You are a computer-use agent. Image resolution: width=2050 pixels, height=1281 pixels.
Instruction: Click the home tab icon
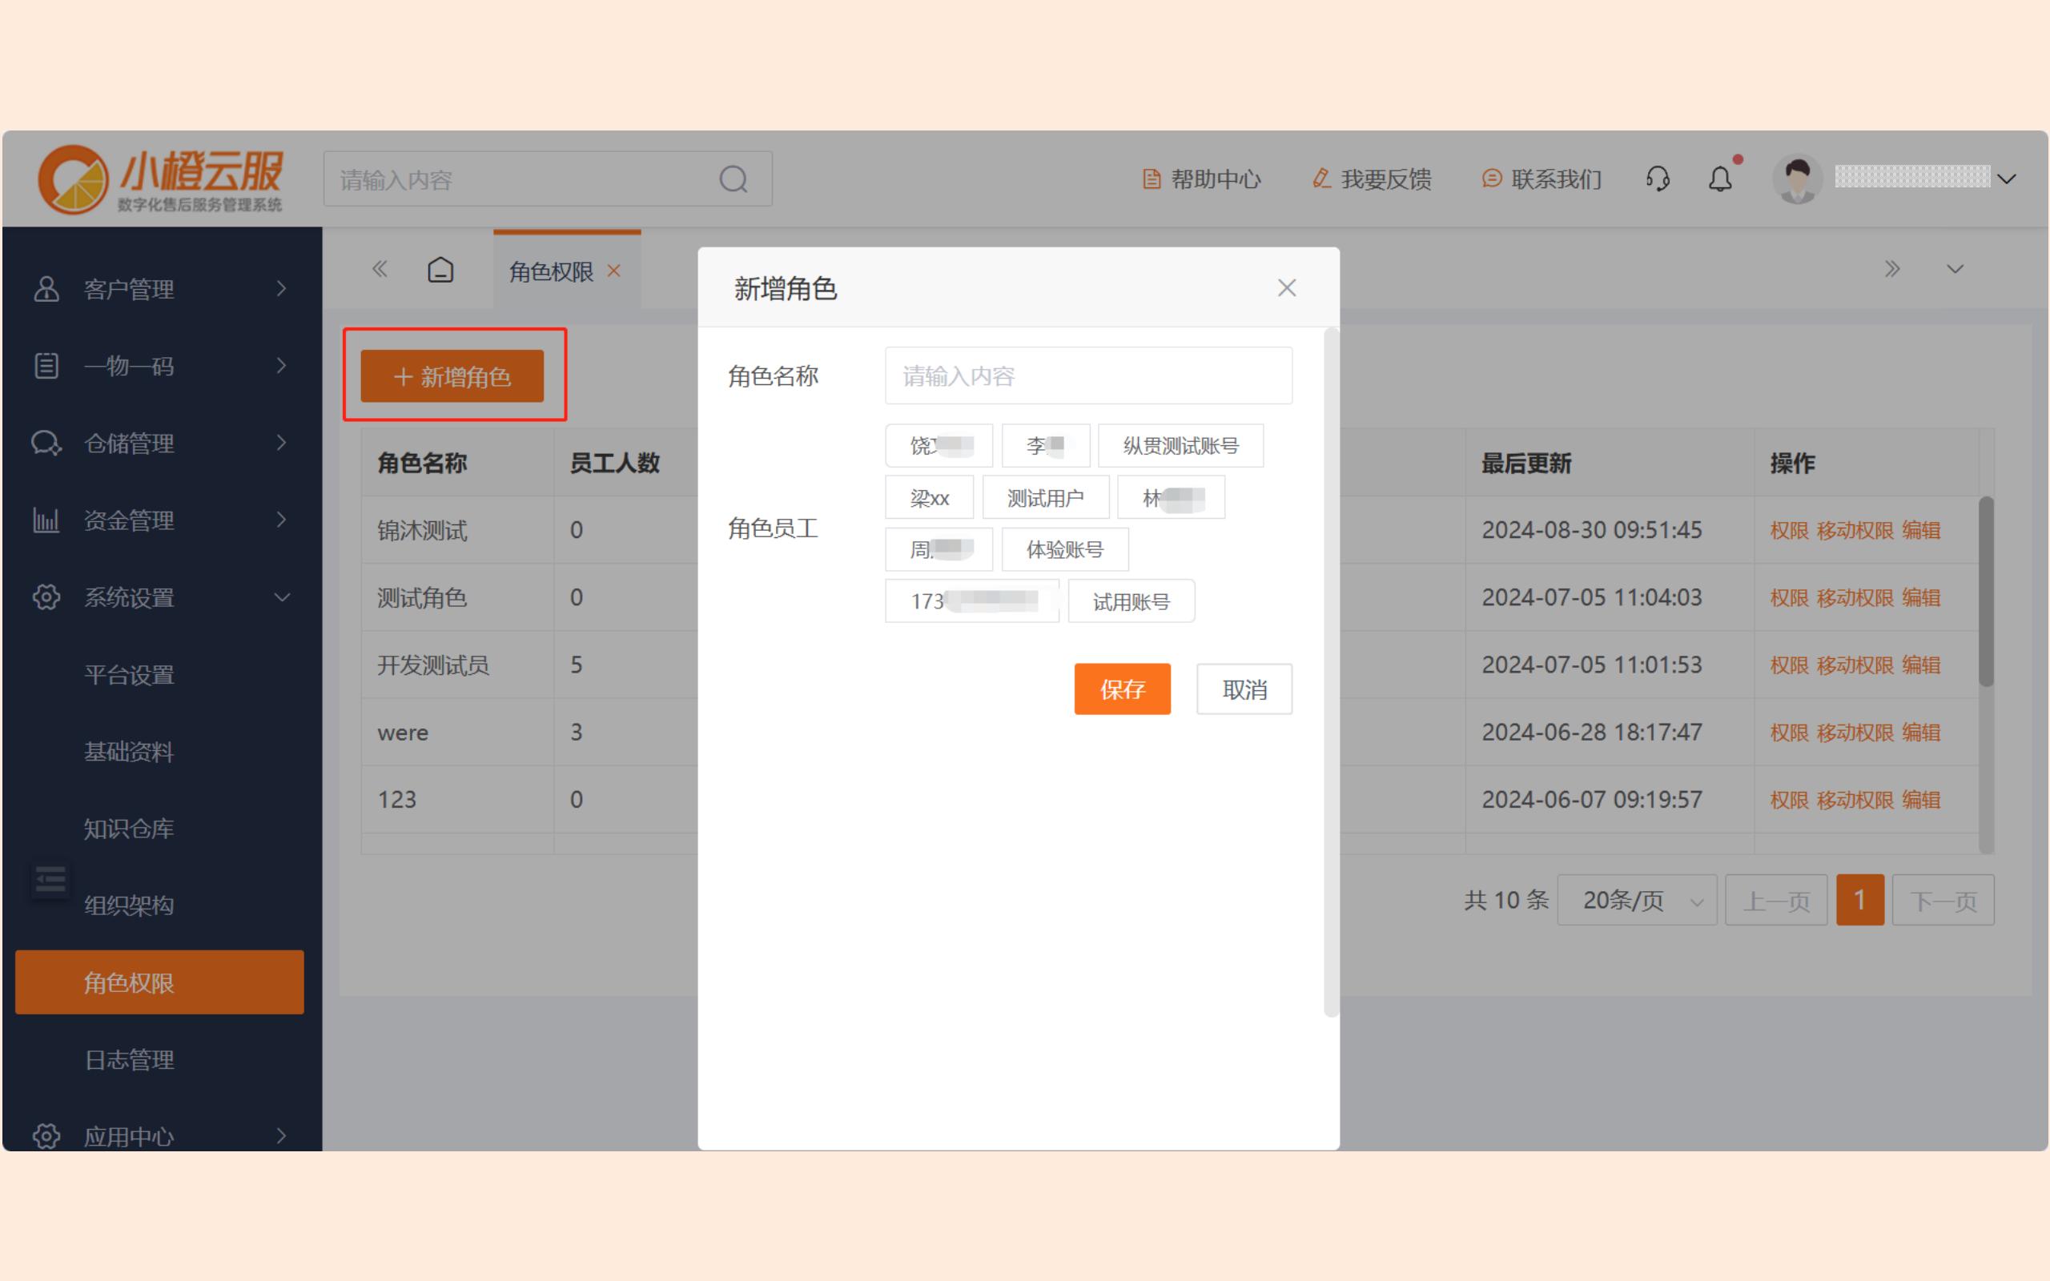pyautogui.click(x=440, y=271)
